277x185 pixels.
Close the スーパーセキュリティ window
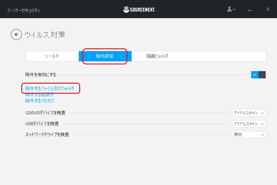pyautogui.click(x=268, y=9)
